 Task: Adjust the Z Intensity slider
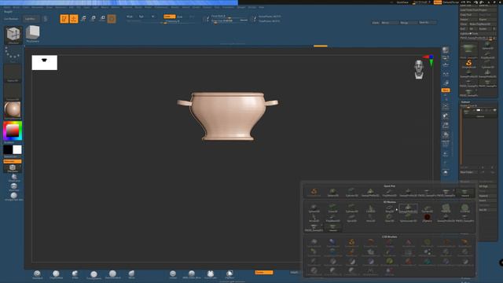[x=178, y=21]
